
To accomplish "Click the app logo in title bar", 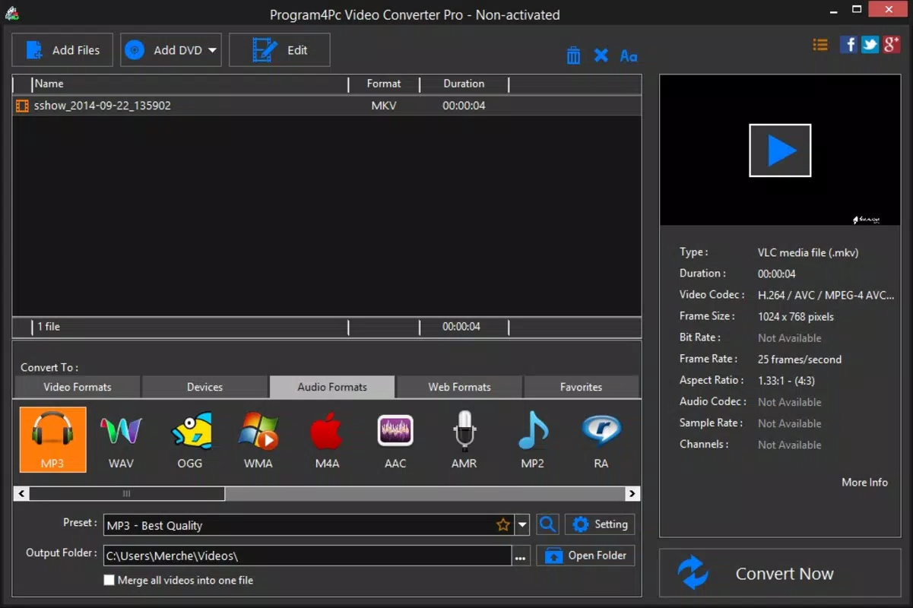I will pos(11,14).
